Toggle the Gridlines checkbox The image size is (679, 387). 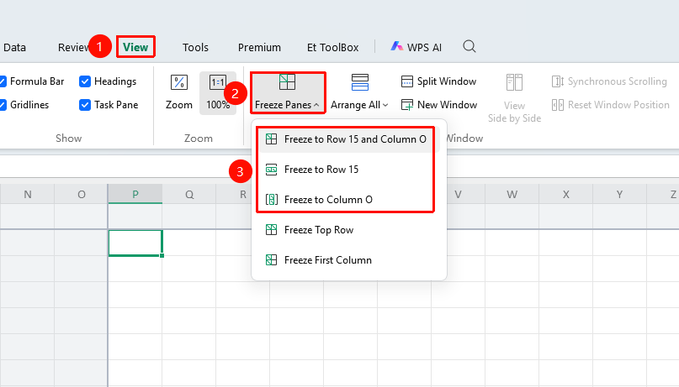point(3,105)
